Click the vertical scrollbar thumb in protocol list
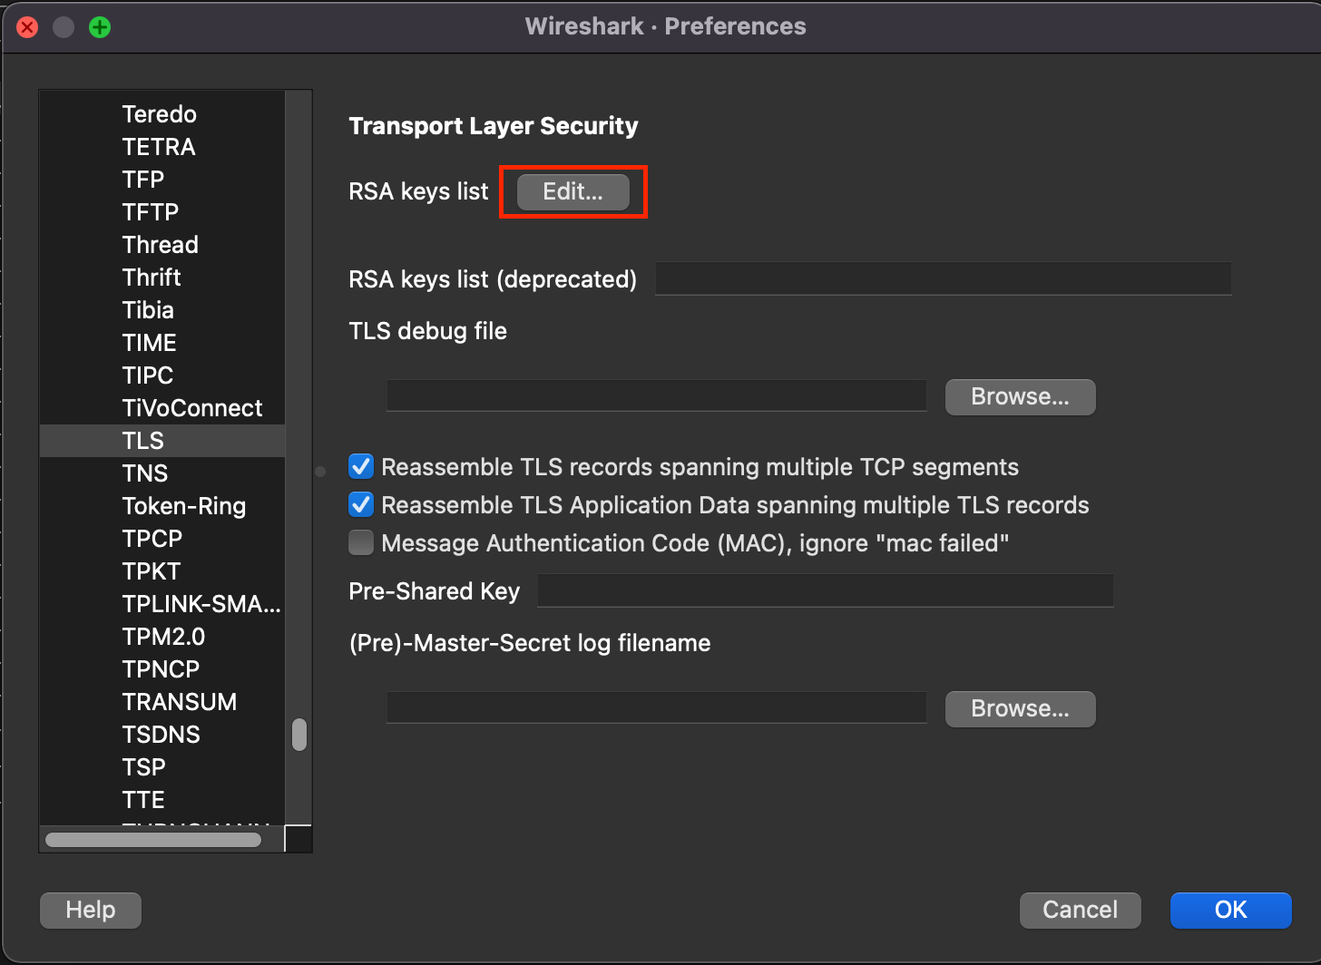The width and height of the screenshot is (1321, 965). point(299,735)
